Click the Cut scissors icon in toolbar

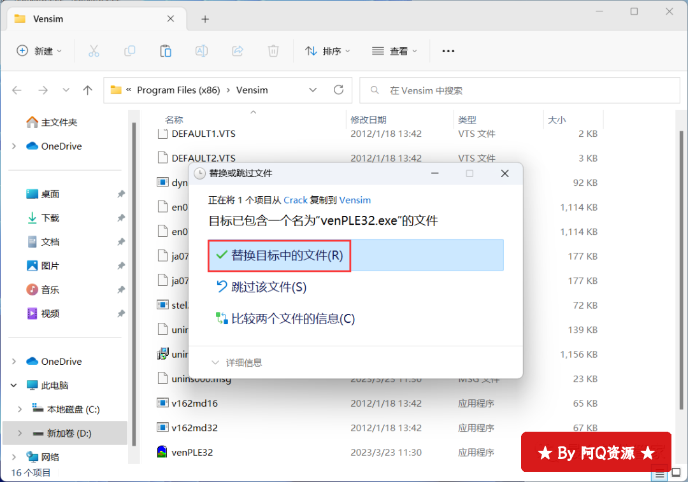pyautogui.click(x=94, y=51)
